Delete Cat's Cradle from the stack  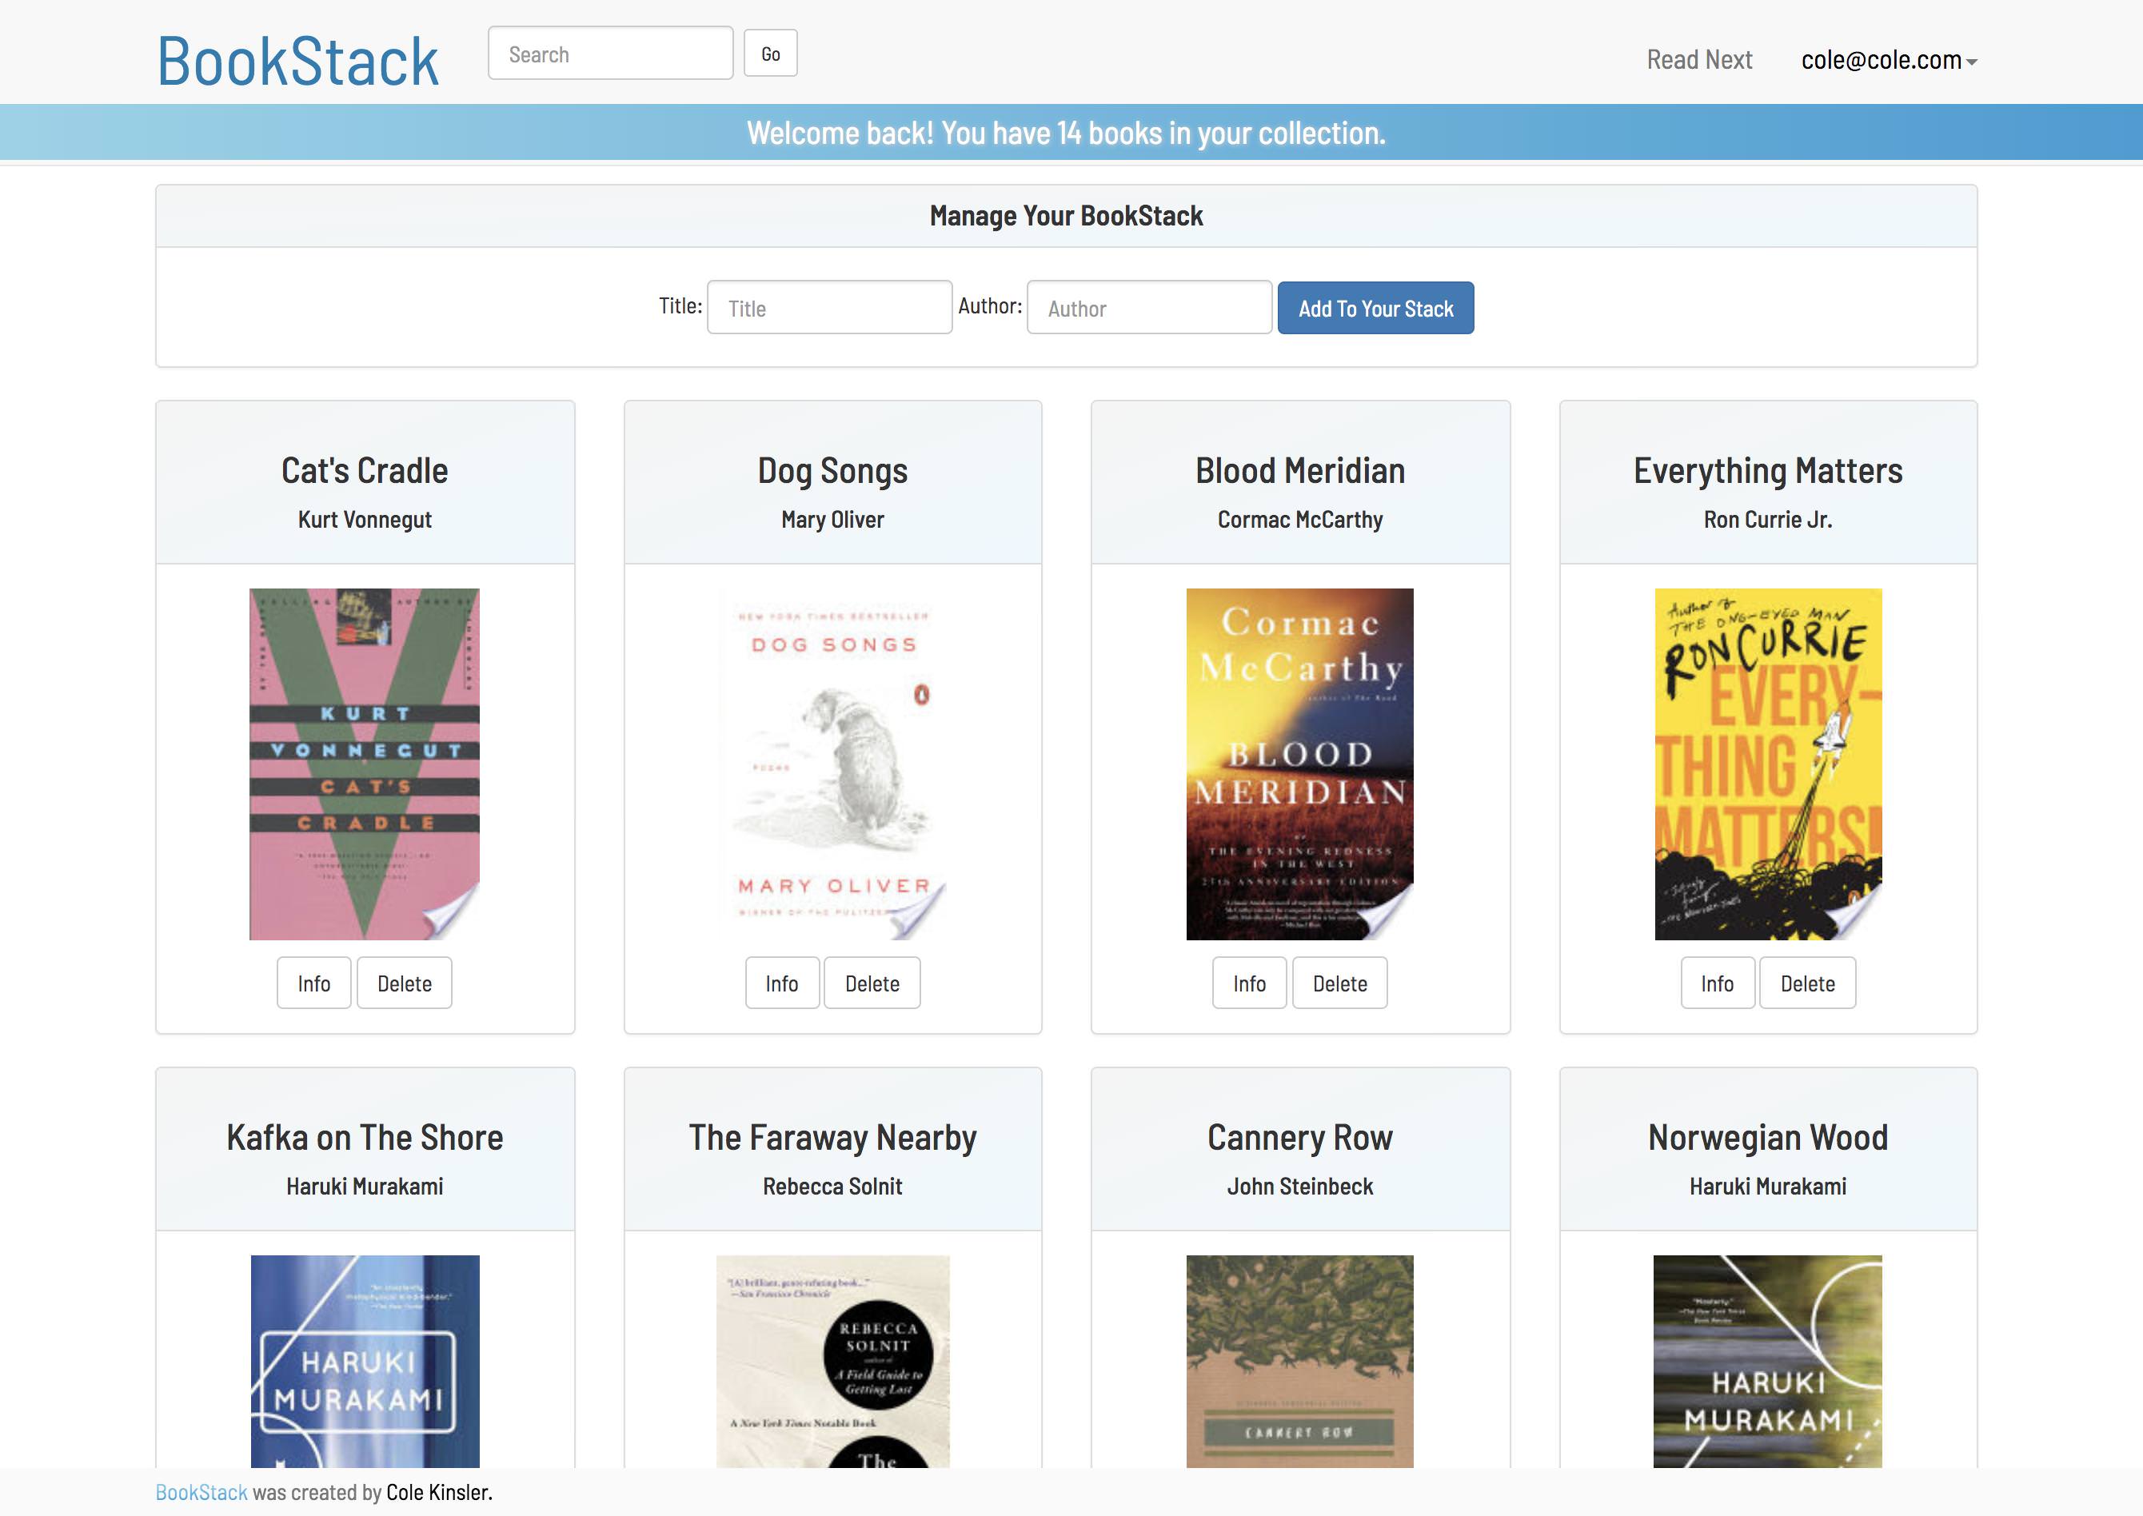point(404,983)
